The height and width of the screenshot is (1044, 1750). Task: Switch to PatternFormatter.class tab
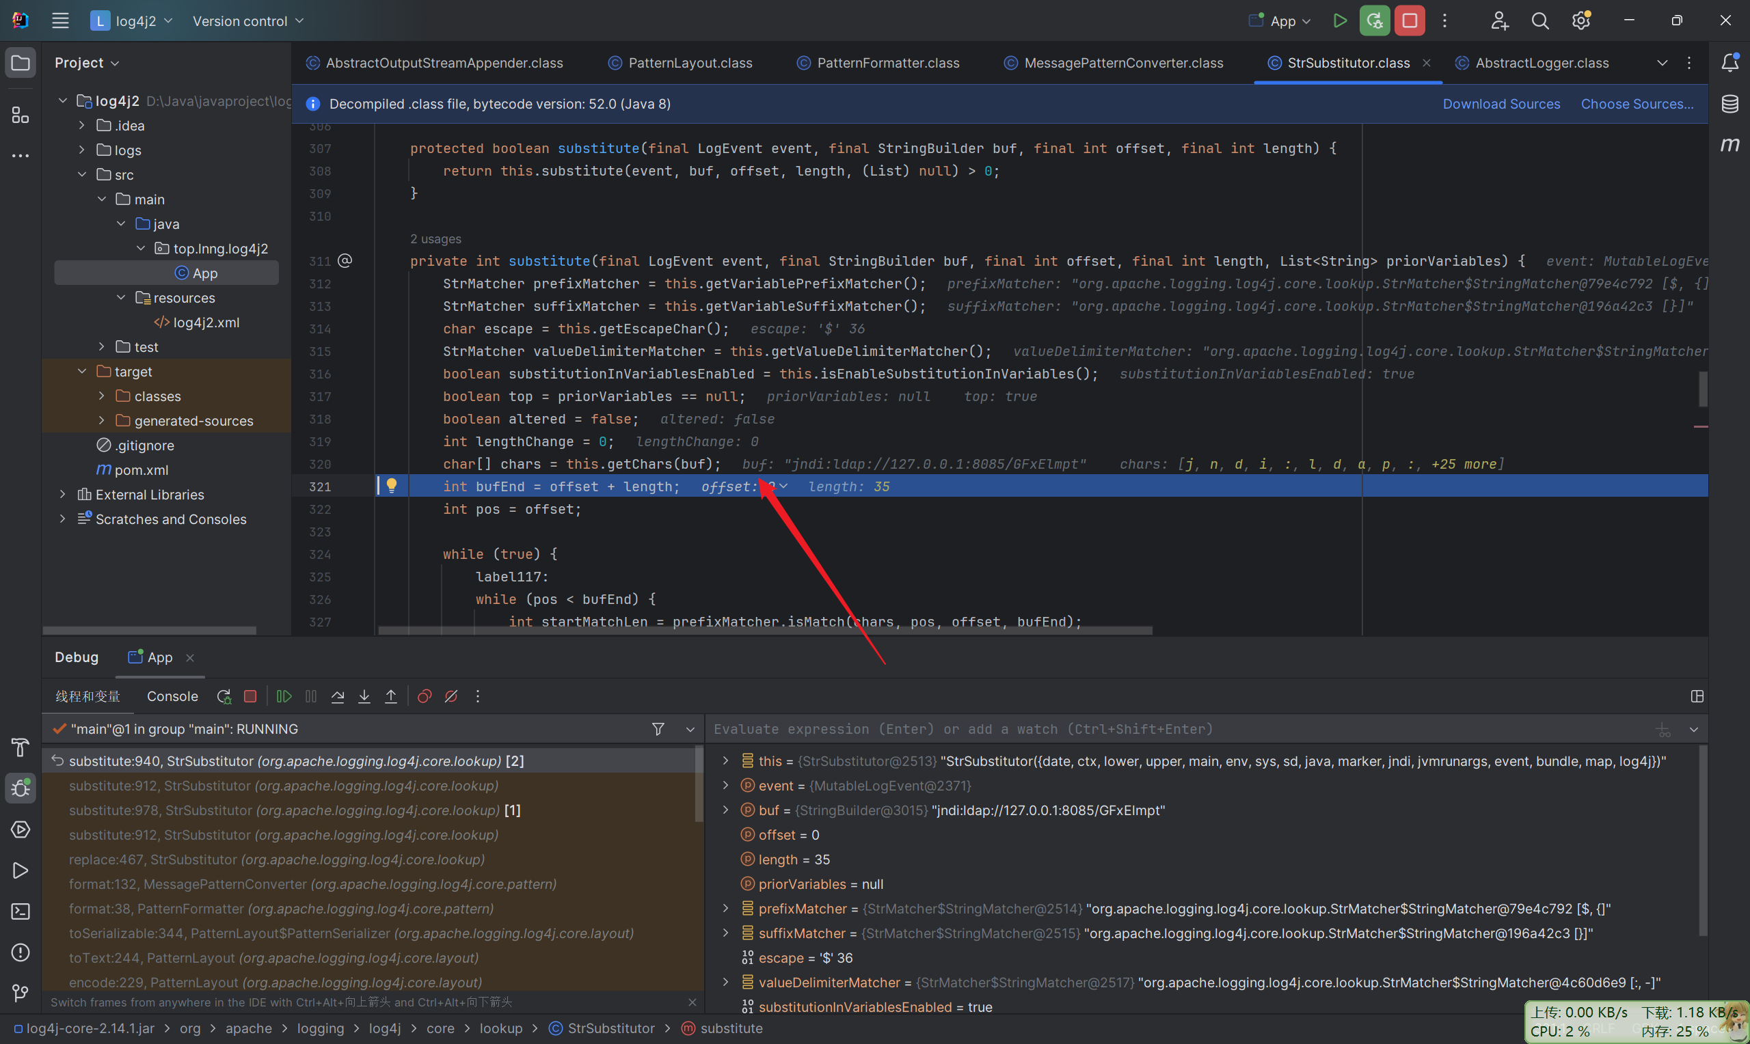point(878,63)
